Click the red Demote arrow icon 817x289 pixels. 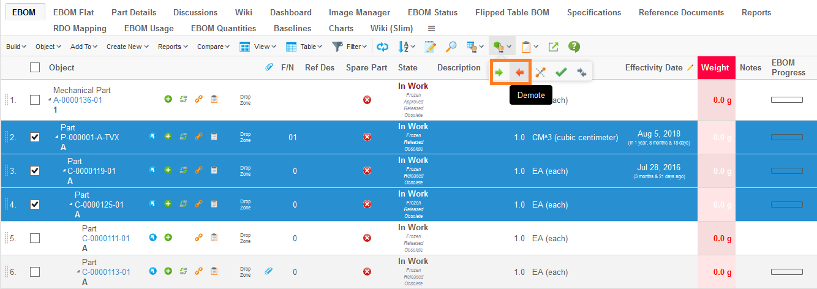(x=519, y=72)
